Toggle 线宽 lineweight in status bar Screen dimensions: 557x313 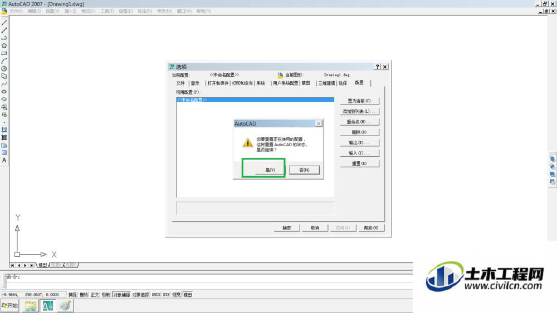(177, 295)
